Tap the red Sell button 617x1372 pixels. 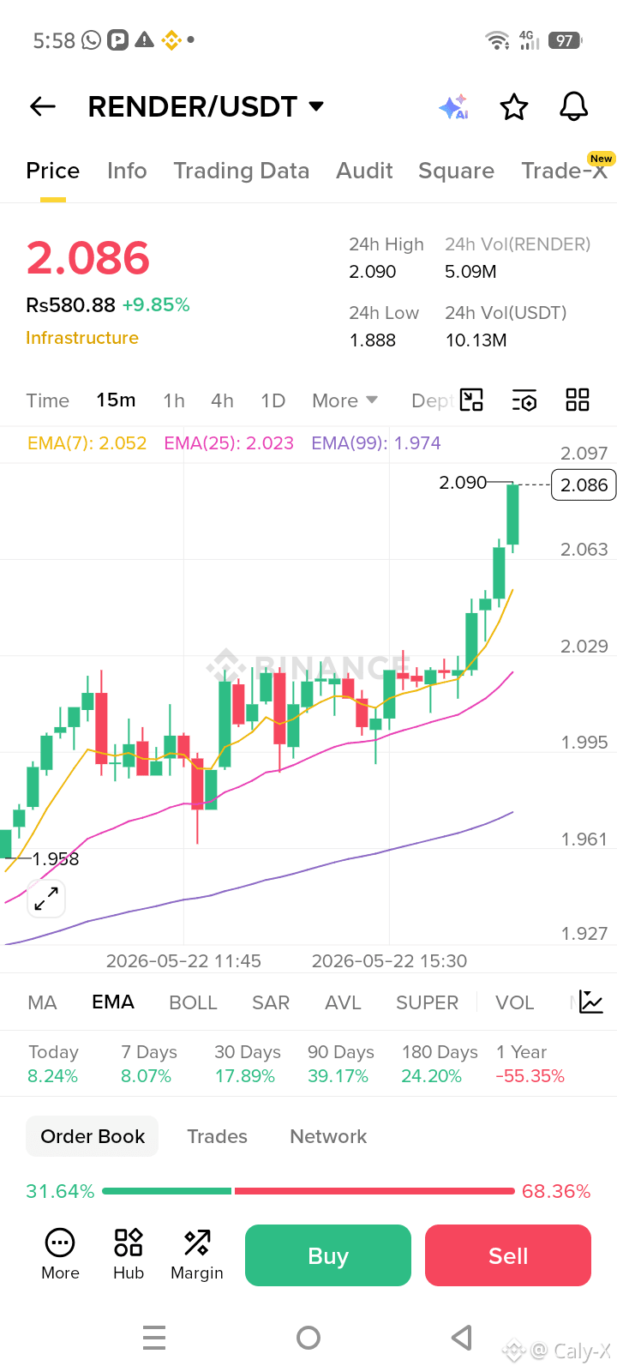pyautogui.click(x=508, y=1255)
